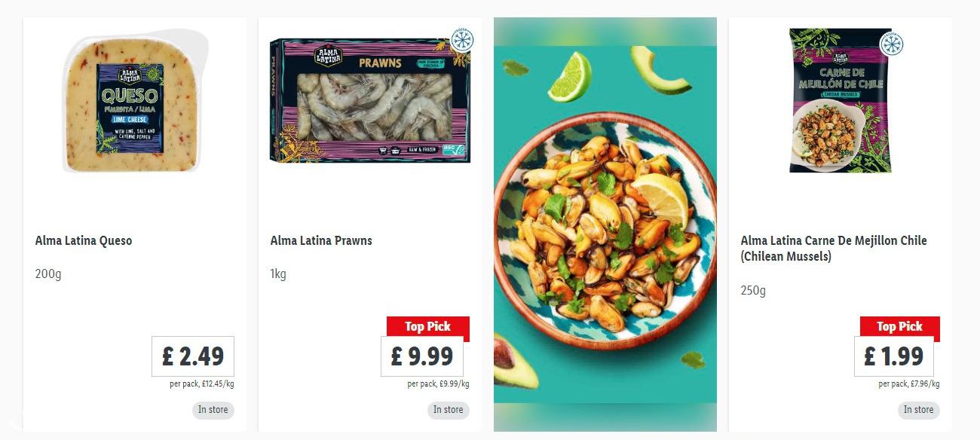Viewport: 980px width, 440px height.
Task: Click the lime wedge in the banner
Action: [569, 77]
